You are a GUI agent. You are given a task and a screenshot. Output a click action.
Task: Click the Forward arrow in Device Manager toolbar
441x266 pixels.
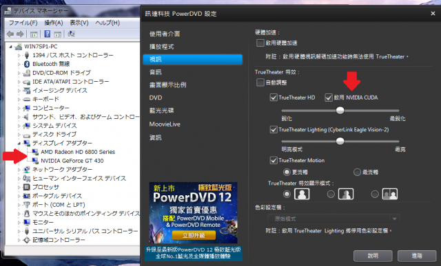(20, 34)
